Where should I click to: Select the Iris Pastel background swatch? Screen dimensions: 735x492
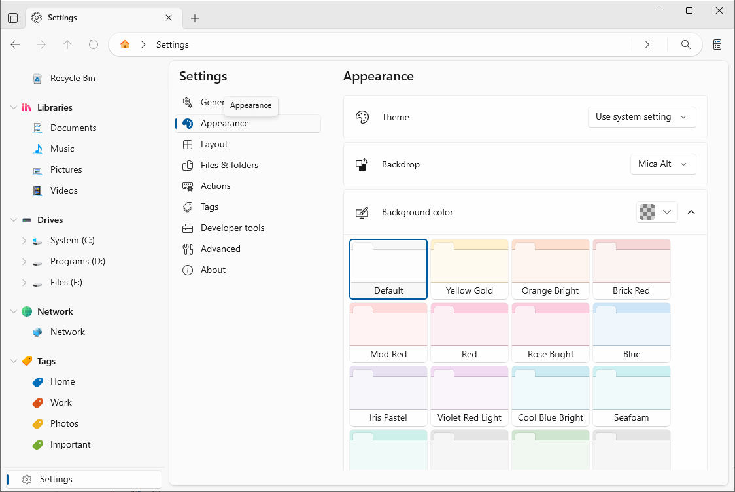tap(388, 396)
